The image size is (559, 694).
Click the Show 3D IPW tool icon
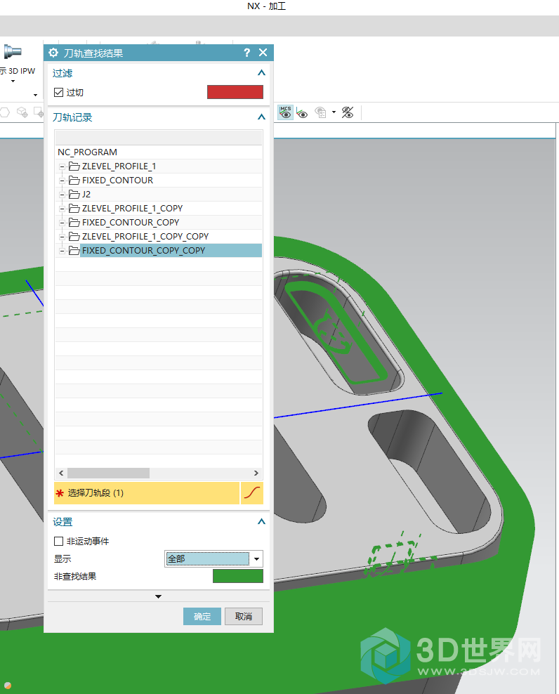coord(13,52)
